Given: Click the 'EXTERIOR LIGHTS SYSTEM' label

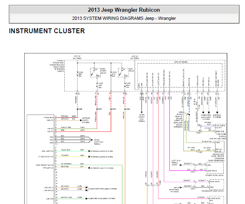Looking at the screenshot, I should (102, 168).
